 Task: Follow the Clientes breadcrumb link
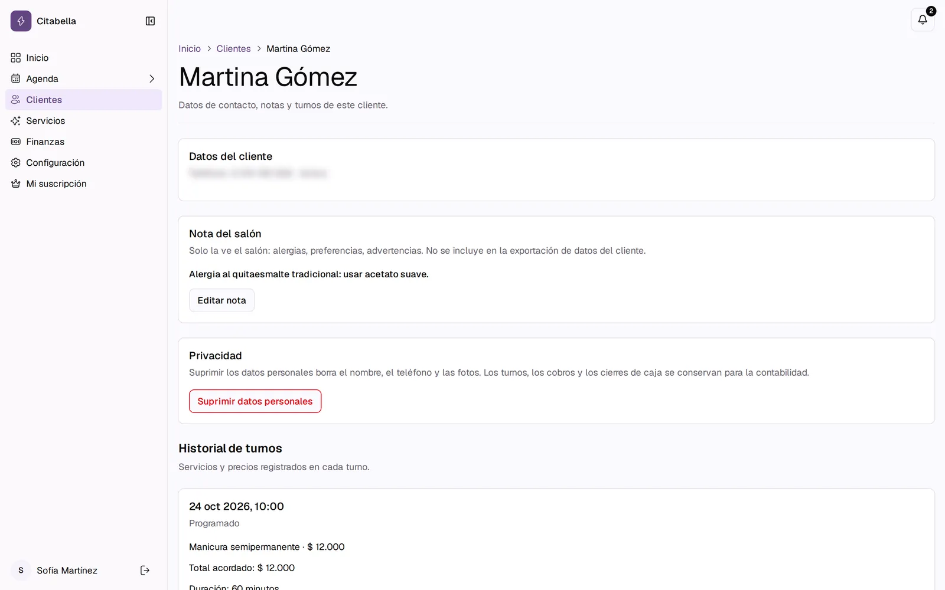click(x=233, y=49)
